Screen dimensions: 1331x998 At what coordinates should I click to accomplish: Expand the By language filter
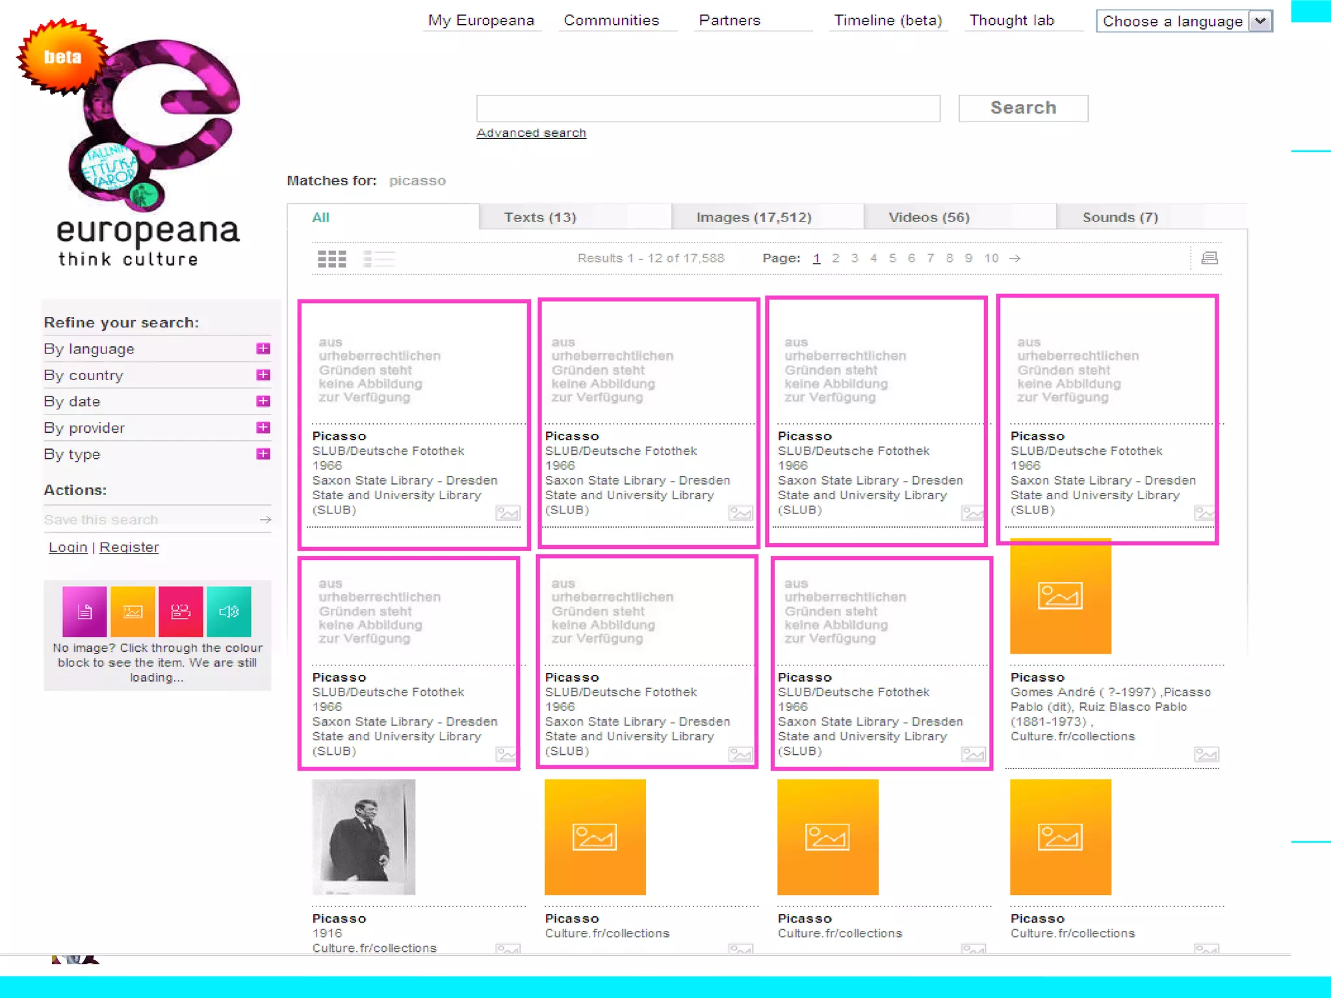(x=263, y=349)
